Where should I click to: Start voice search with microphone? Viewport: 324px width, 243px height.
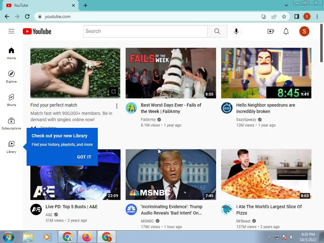click(236, 31)
